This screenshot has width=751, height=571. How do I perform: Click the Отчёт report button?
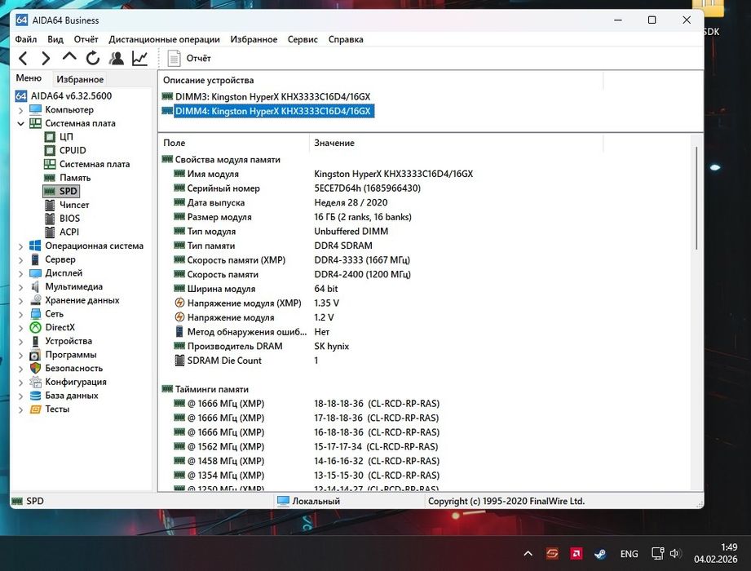pyautogui.click(x=189, y=59)
